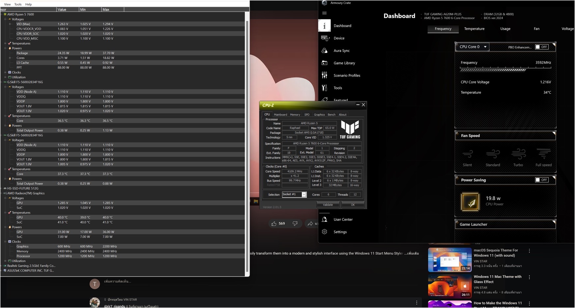575x308 pixels.
Task: Open the pinned comment options menu
Action: tap(417, 302)
